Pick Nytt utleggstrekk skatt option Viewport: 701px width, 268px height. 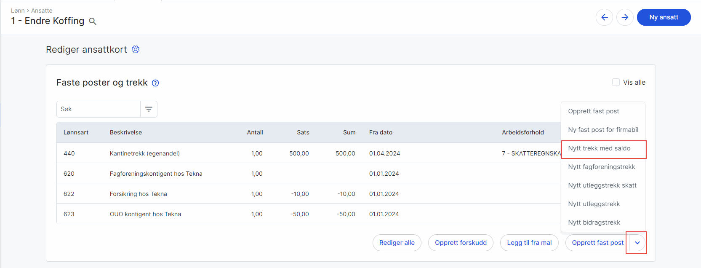602,185
